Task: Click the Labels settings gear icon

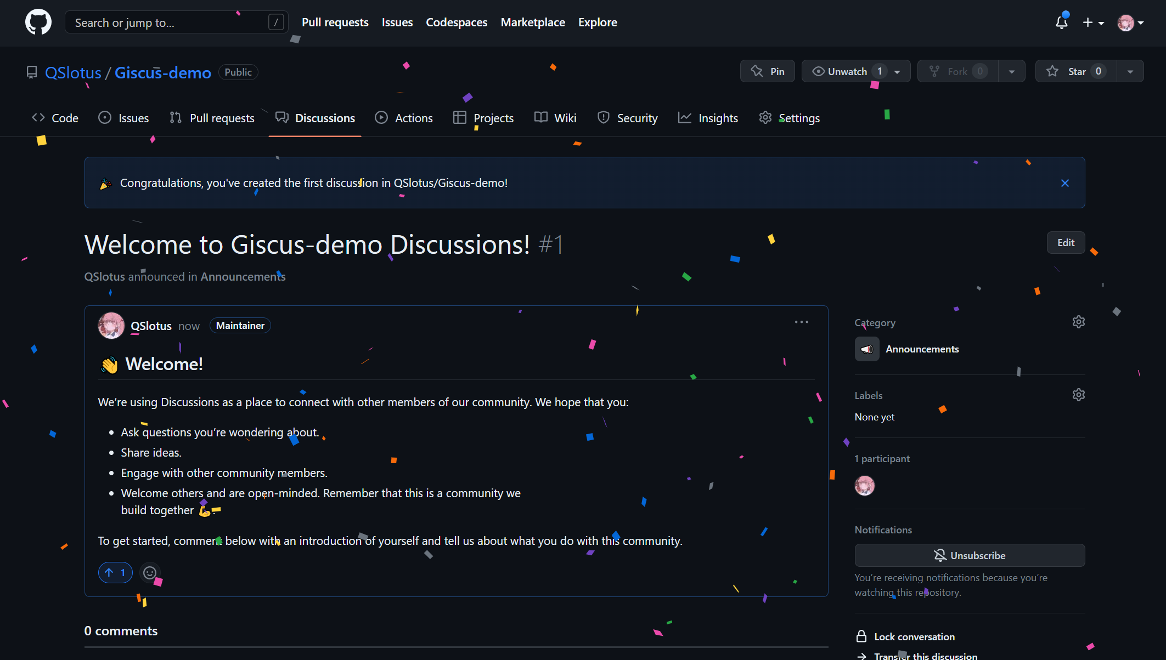Action: (x=1078, y=395)
